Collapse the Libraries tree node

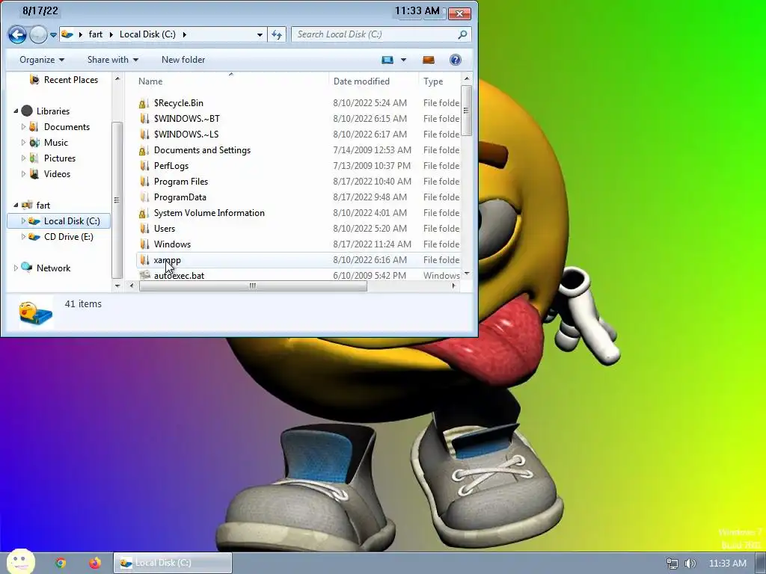16,111
